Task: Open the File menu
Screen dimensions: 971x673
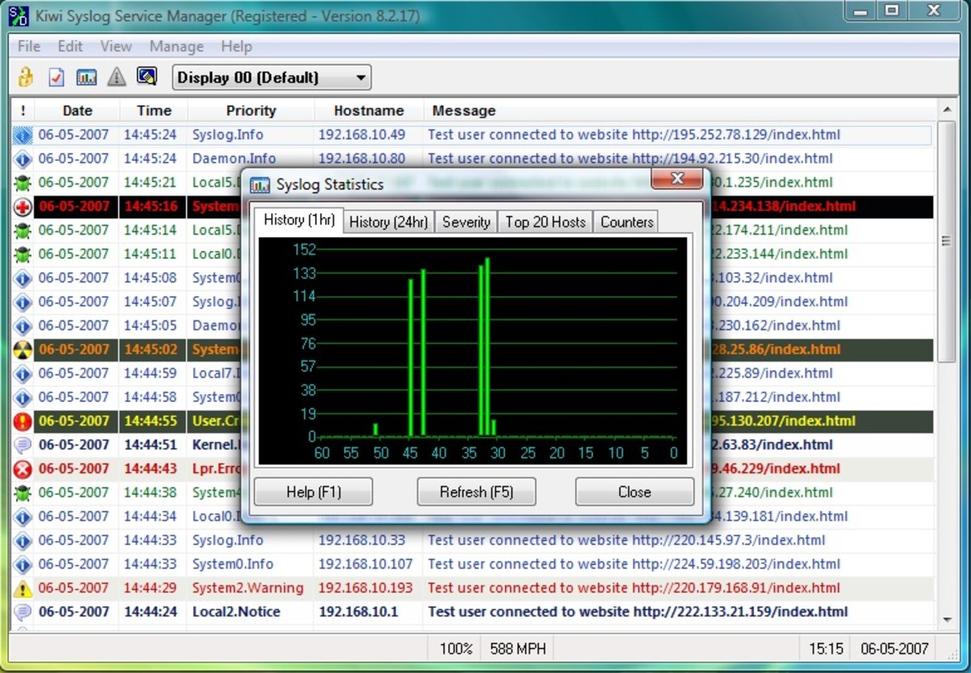Action: tap(28, 46)
